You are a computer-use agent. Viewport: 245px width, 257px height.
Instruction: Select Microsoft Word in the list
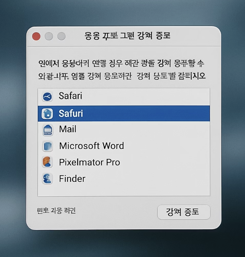click(124, 146)
